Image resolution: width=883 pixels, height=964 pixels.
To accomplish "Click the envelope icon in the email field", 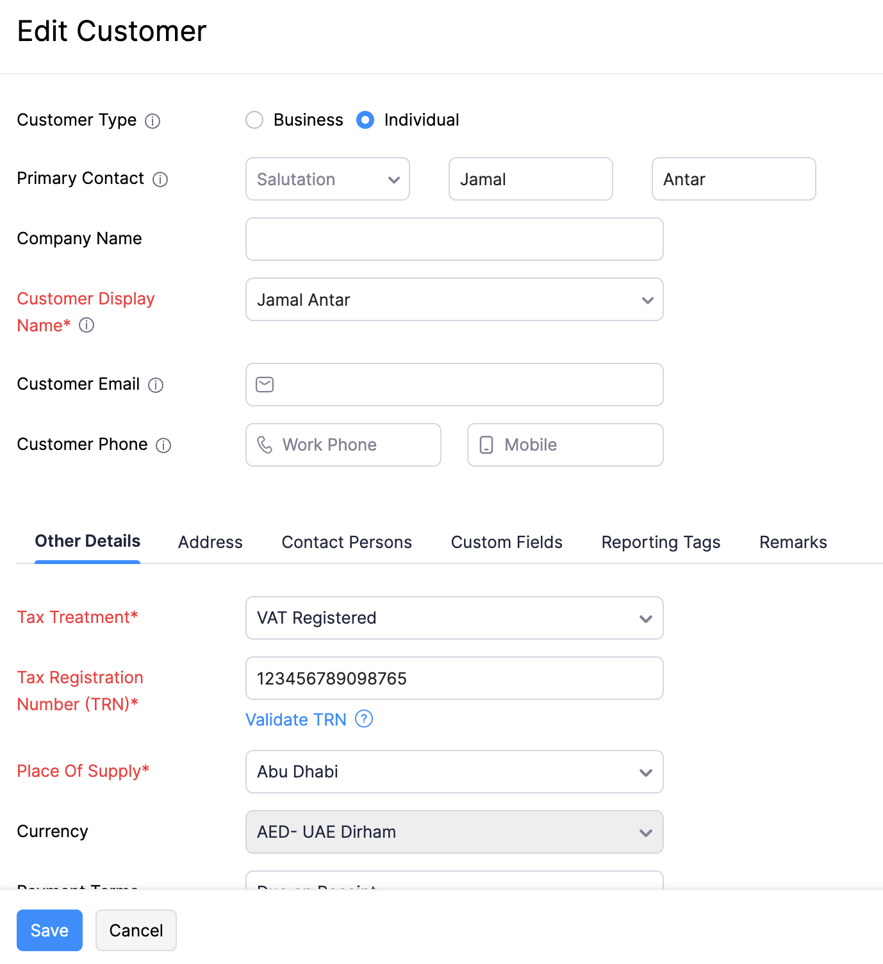I will (x=265, y=385).
